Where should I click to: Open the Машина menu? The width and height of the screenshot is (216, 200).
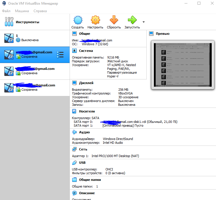22,11
